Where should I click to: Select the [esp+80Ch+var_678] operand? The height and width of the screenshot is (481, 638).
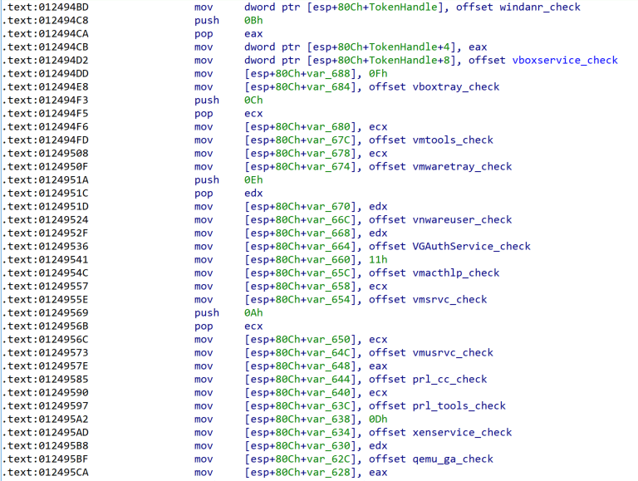pyautogui.click(x=300, y=154)
